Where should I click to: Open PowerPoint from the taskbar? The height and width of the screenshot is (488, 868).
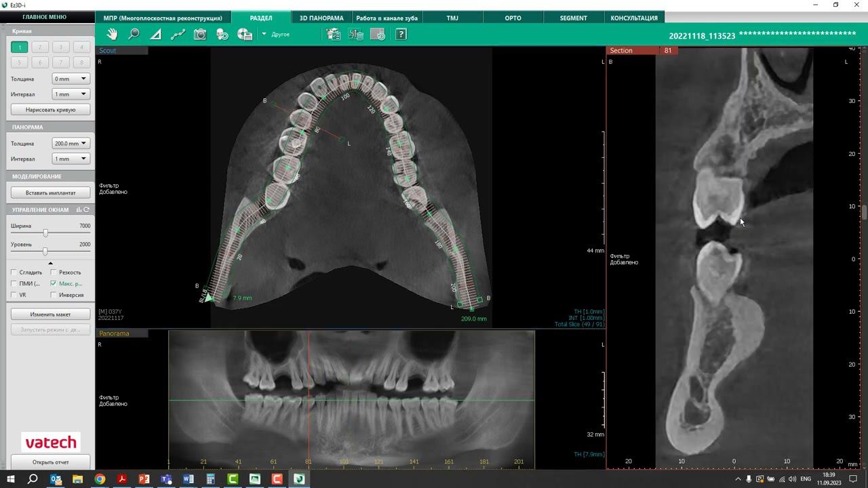144,479
